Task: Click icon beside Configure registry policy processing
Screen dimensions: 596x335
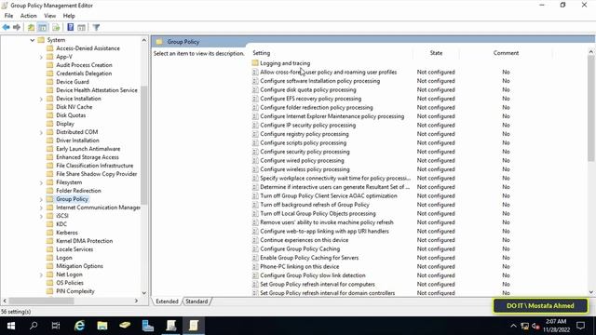Action: click(x=255, y=134)
